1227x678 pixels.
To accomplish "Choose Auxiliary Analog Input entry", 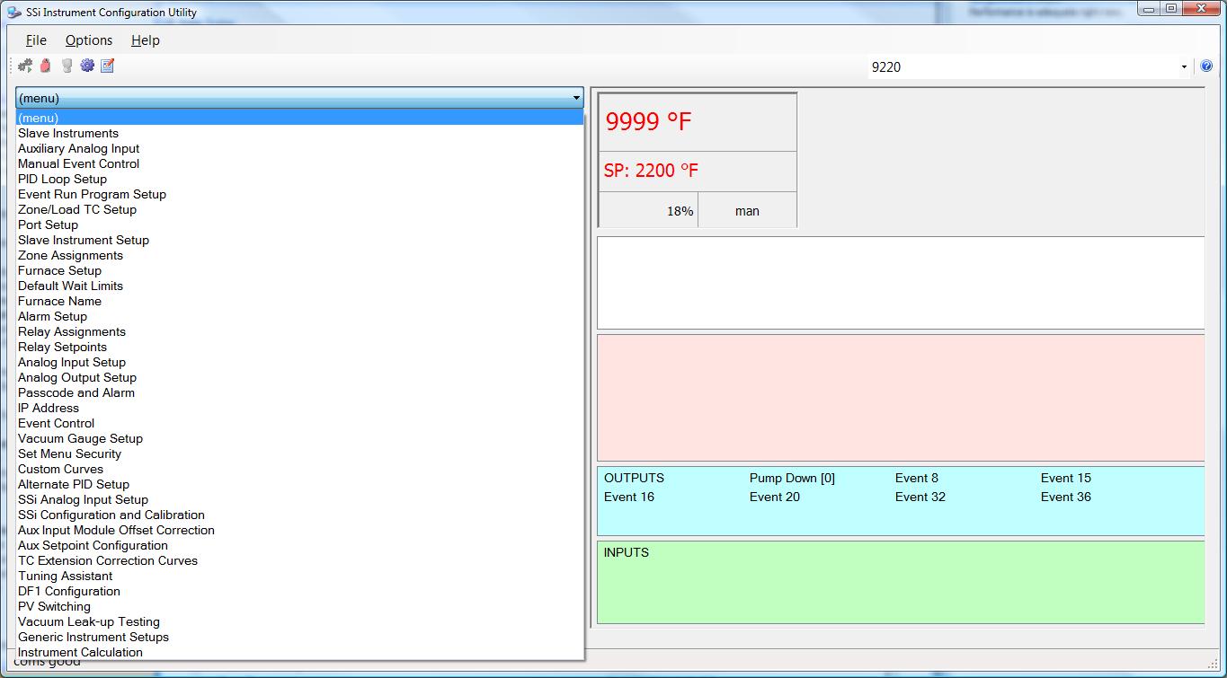I will 299,148.
